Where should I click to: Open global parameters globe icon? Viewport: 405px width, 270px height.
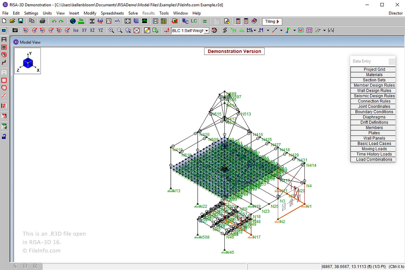tap(73, 21)
